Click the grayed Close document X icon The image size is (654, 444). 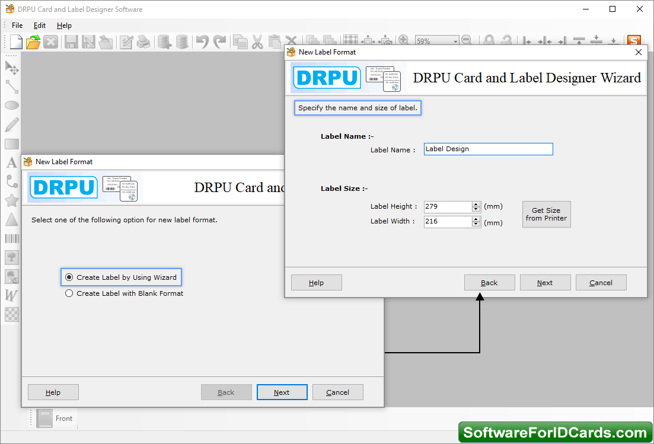tap(51, 41)
